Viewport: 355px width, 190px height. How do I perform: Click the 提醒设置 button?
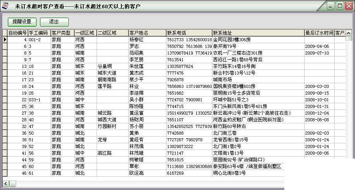coord(22,22)
